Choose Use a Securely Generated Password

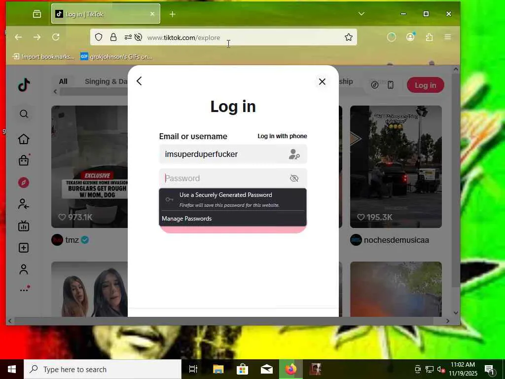pos(233,199)
